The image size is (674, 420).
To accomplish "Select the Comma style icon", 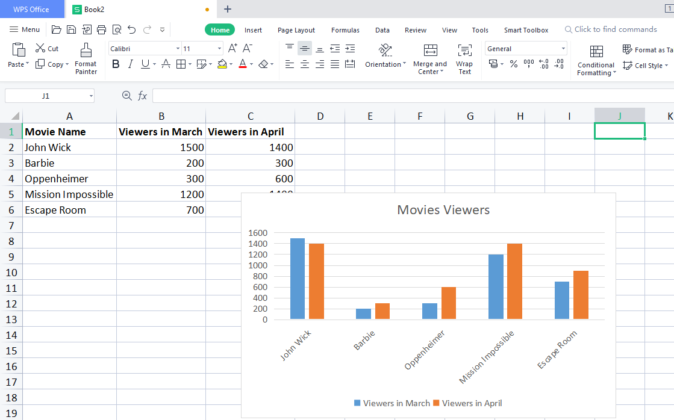I will point(528,64).
